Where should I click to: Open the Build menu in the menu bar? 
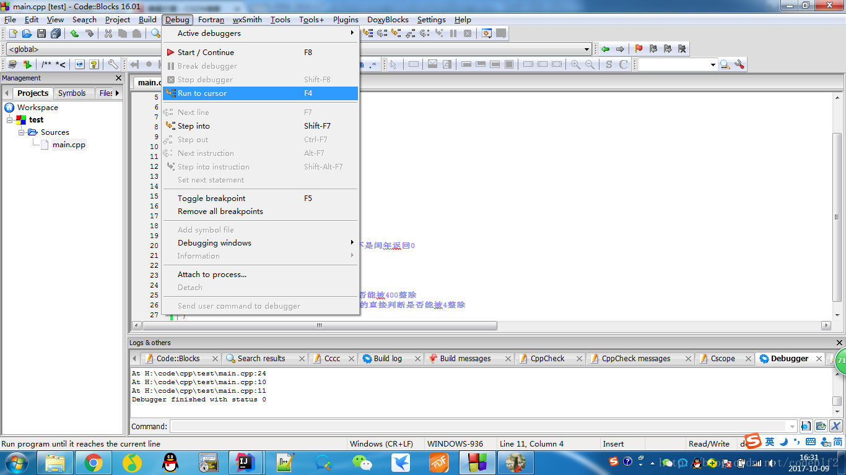point(147,20)
